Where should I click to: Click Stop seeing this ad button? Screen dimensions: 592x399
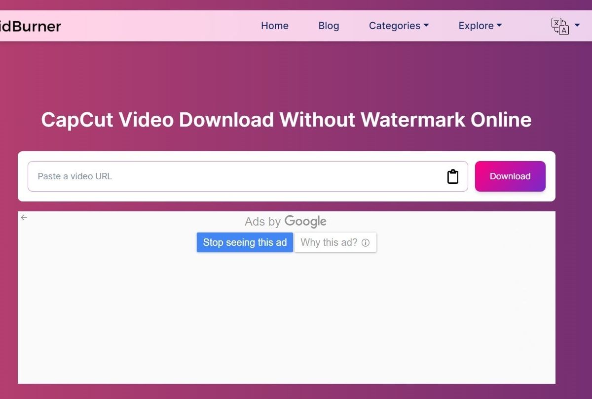click(245, 242)
